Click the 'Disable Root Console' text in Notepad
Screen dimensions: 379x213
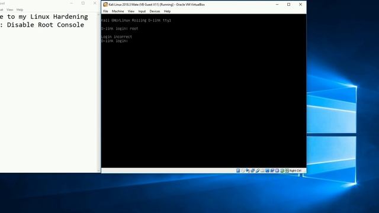click(x=46, y=25)
